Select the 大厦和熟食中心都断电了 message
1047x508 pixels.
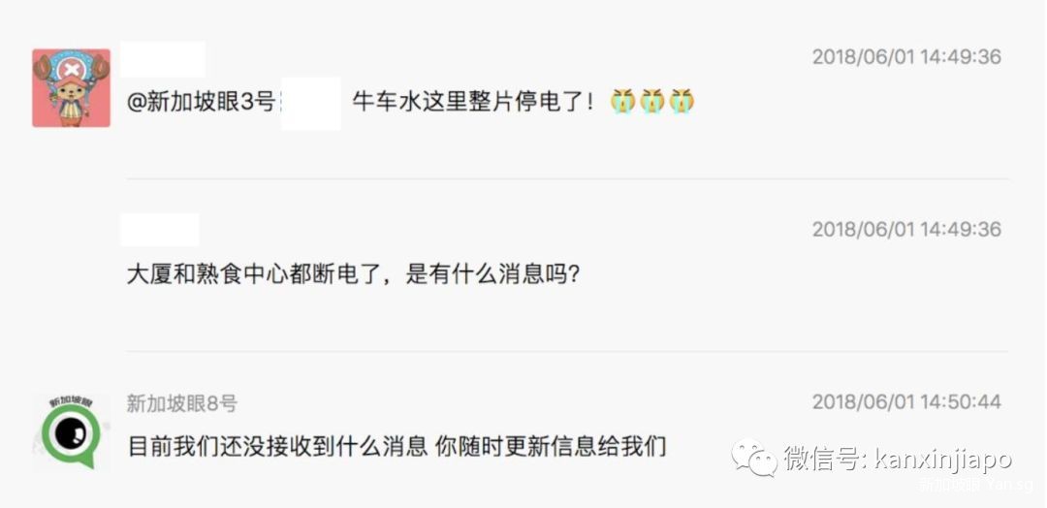tap(353, 274)
